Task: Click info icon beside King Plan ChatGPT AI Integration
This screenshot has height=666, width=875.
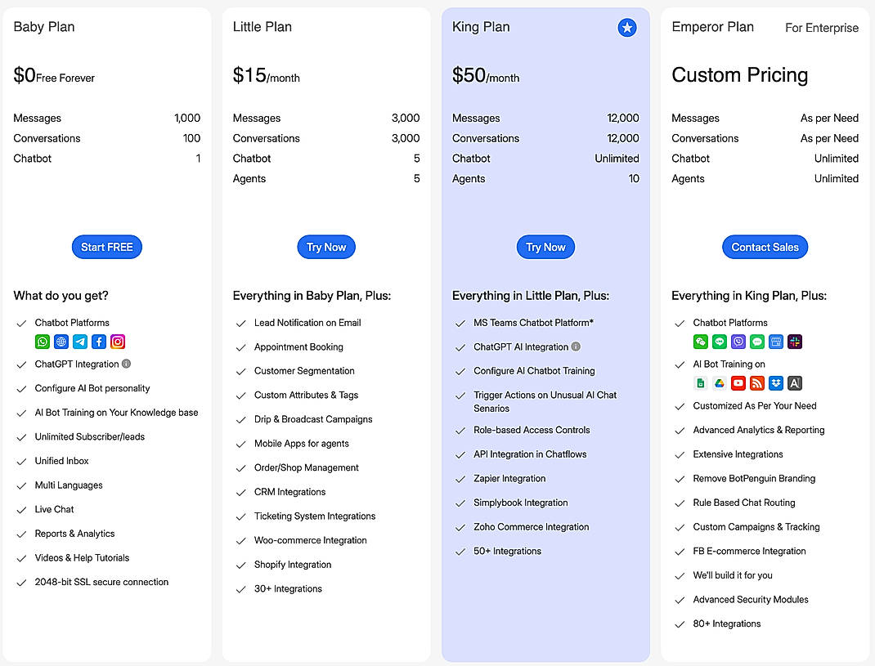Action: click(x=576, y=346)
